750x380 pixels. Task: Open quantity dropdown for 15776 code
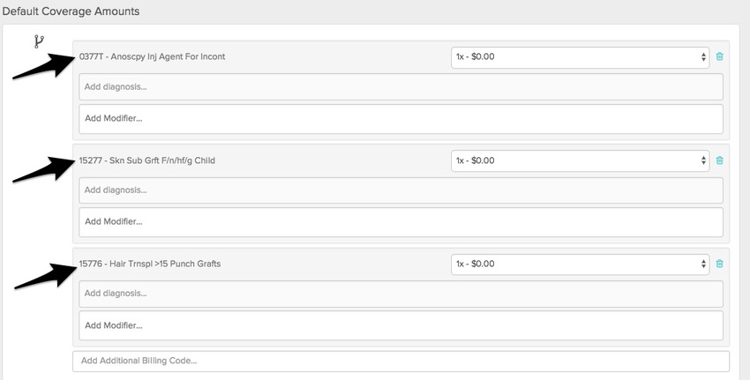(x=580, y=264)
